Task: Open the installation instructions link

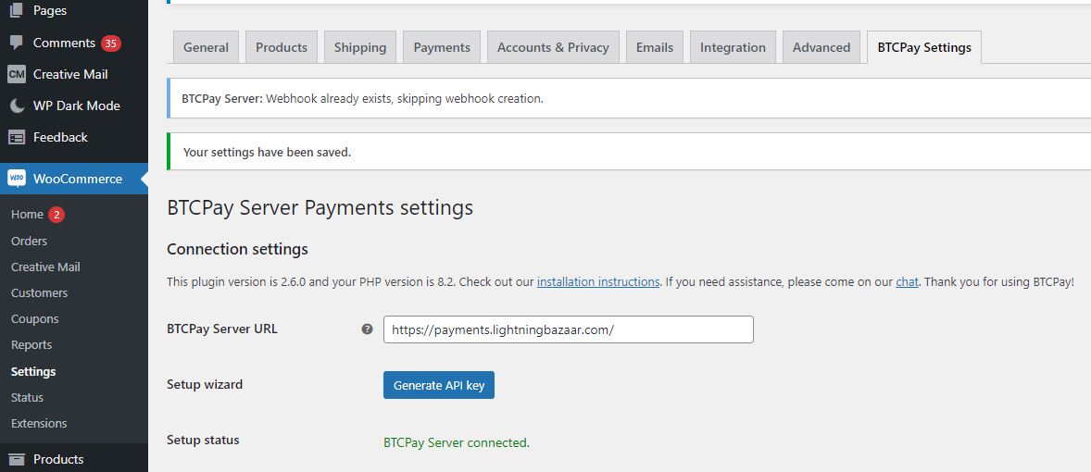Action: click(x=598, y=281)
